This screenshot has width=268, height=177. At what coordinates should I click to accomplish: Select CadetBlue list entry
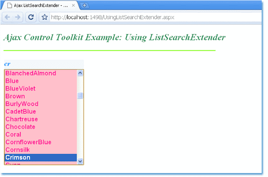(x=41, y=111)
